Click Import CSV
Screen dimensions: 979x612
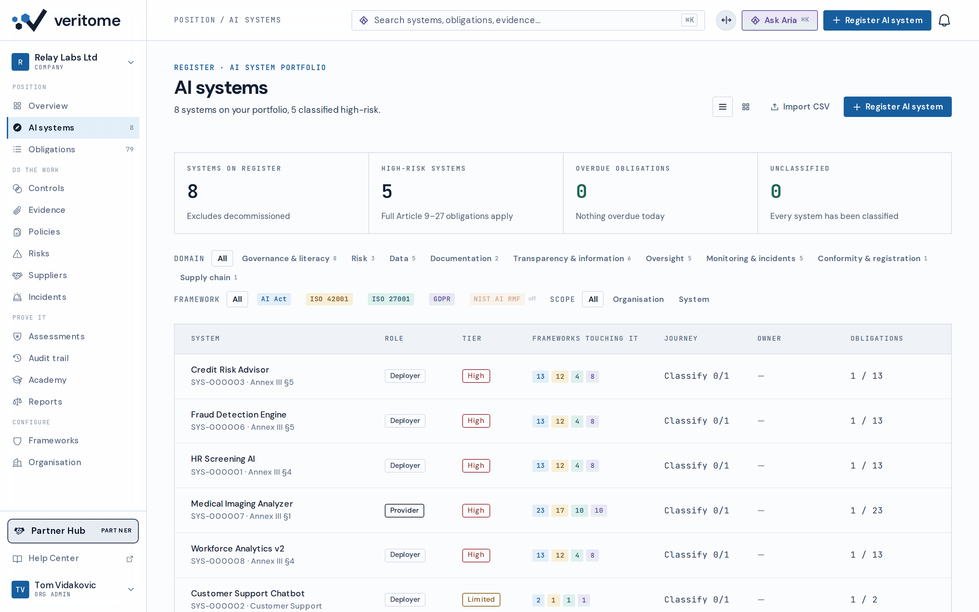[x=800, y=107]
